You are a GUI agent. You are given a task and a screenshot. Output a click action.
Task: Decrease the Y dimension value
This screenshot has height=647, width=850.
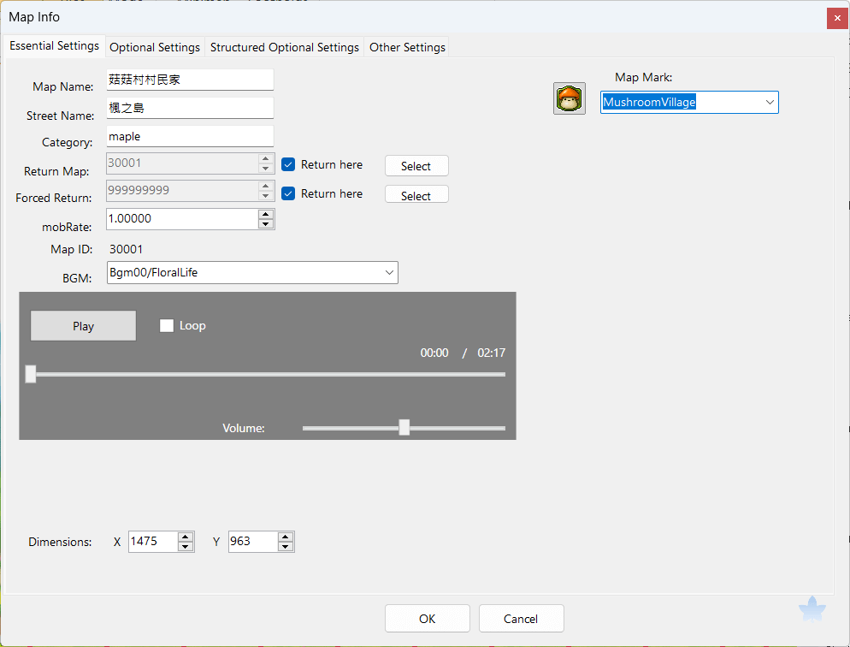pos(285,546)
